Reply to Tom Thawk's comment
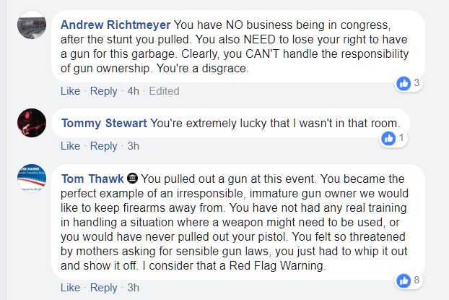449x300 pixels. (104, 288)
